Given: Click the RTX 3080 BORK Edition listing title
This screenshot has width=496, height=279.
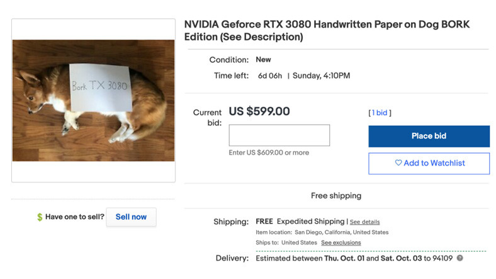Looking at the screenshot, I should 326,30.
